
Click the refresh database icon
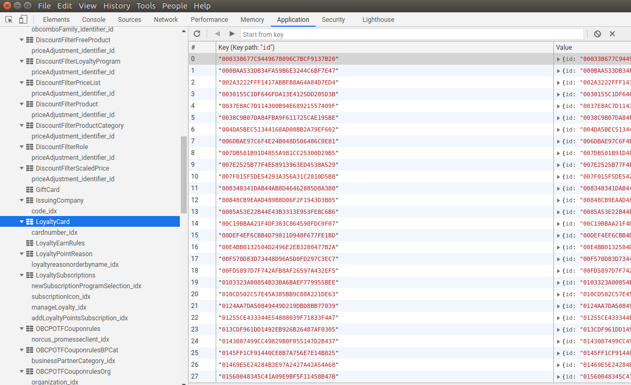tap(197, 34)
